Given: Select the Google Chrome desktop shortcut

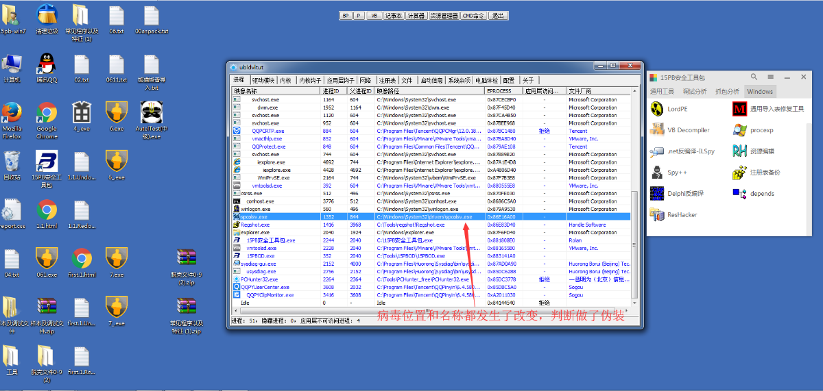Looking at the screenshot, I should click(x=47, y=121).
